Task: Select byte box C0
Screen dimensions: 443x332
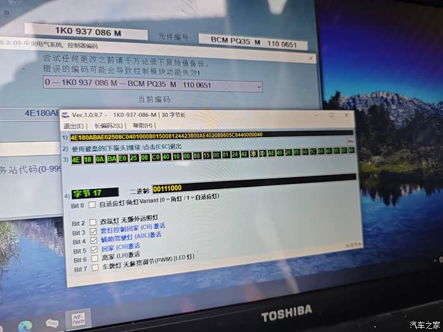Action: click(x=156, y=157)
